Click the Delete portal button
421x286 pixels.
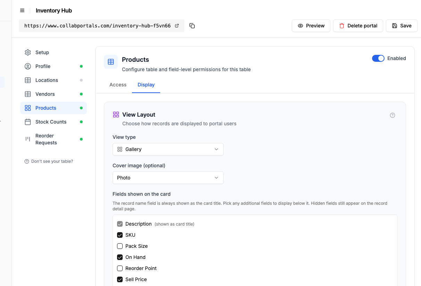pos(358,26)
